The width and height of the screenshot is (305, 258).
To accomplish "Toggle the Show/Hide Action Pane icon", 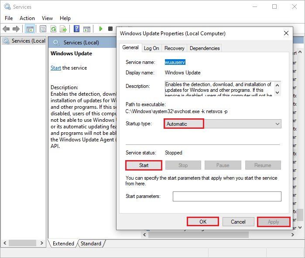I will 87,29.
